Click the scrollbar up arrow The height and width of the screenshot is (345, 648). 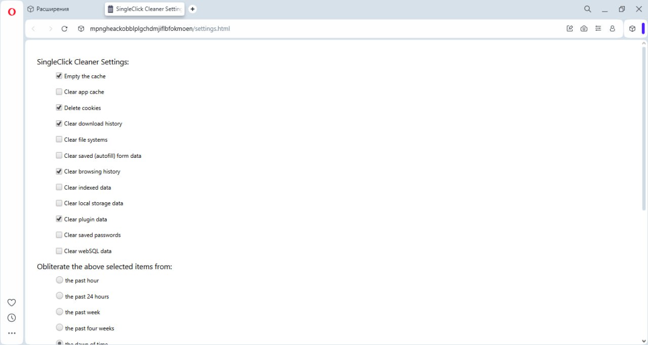coord(644,44)
